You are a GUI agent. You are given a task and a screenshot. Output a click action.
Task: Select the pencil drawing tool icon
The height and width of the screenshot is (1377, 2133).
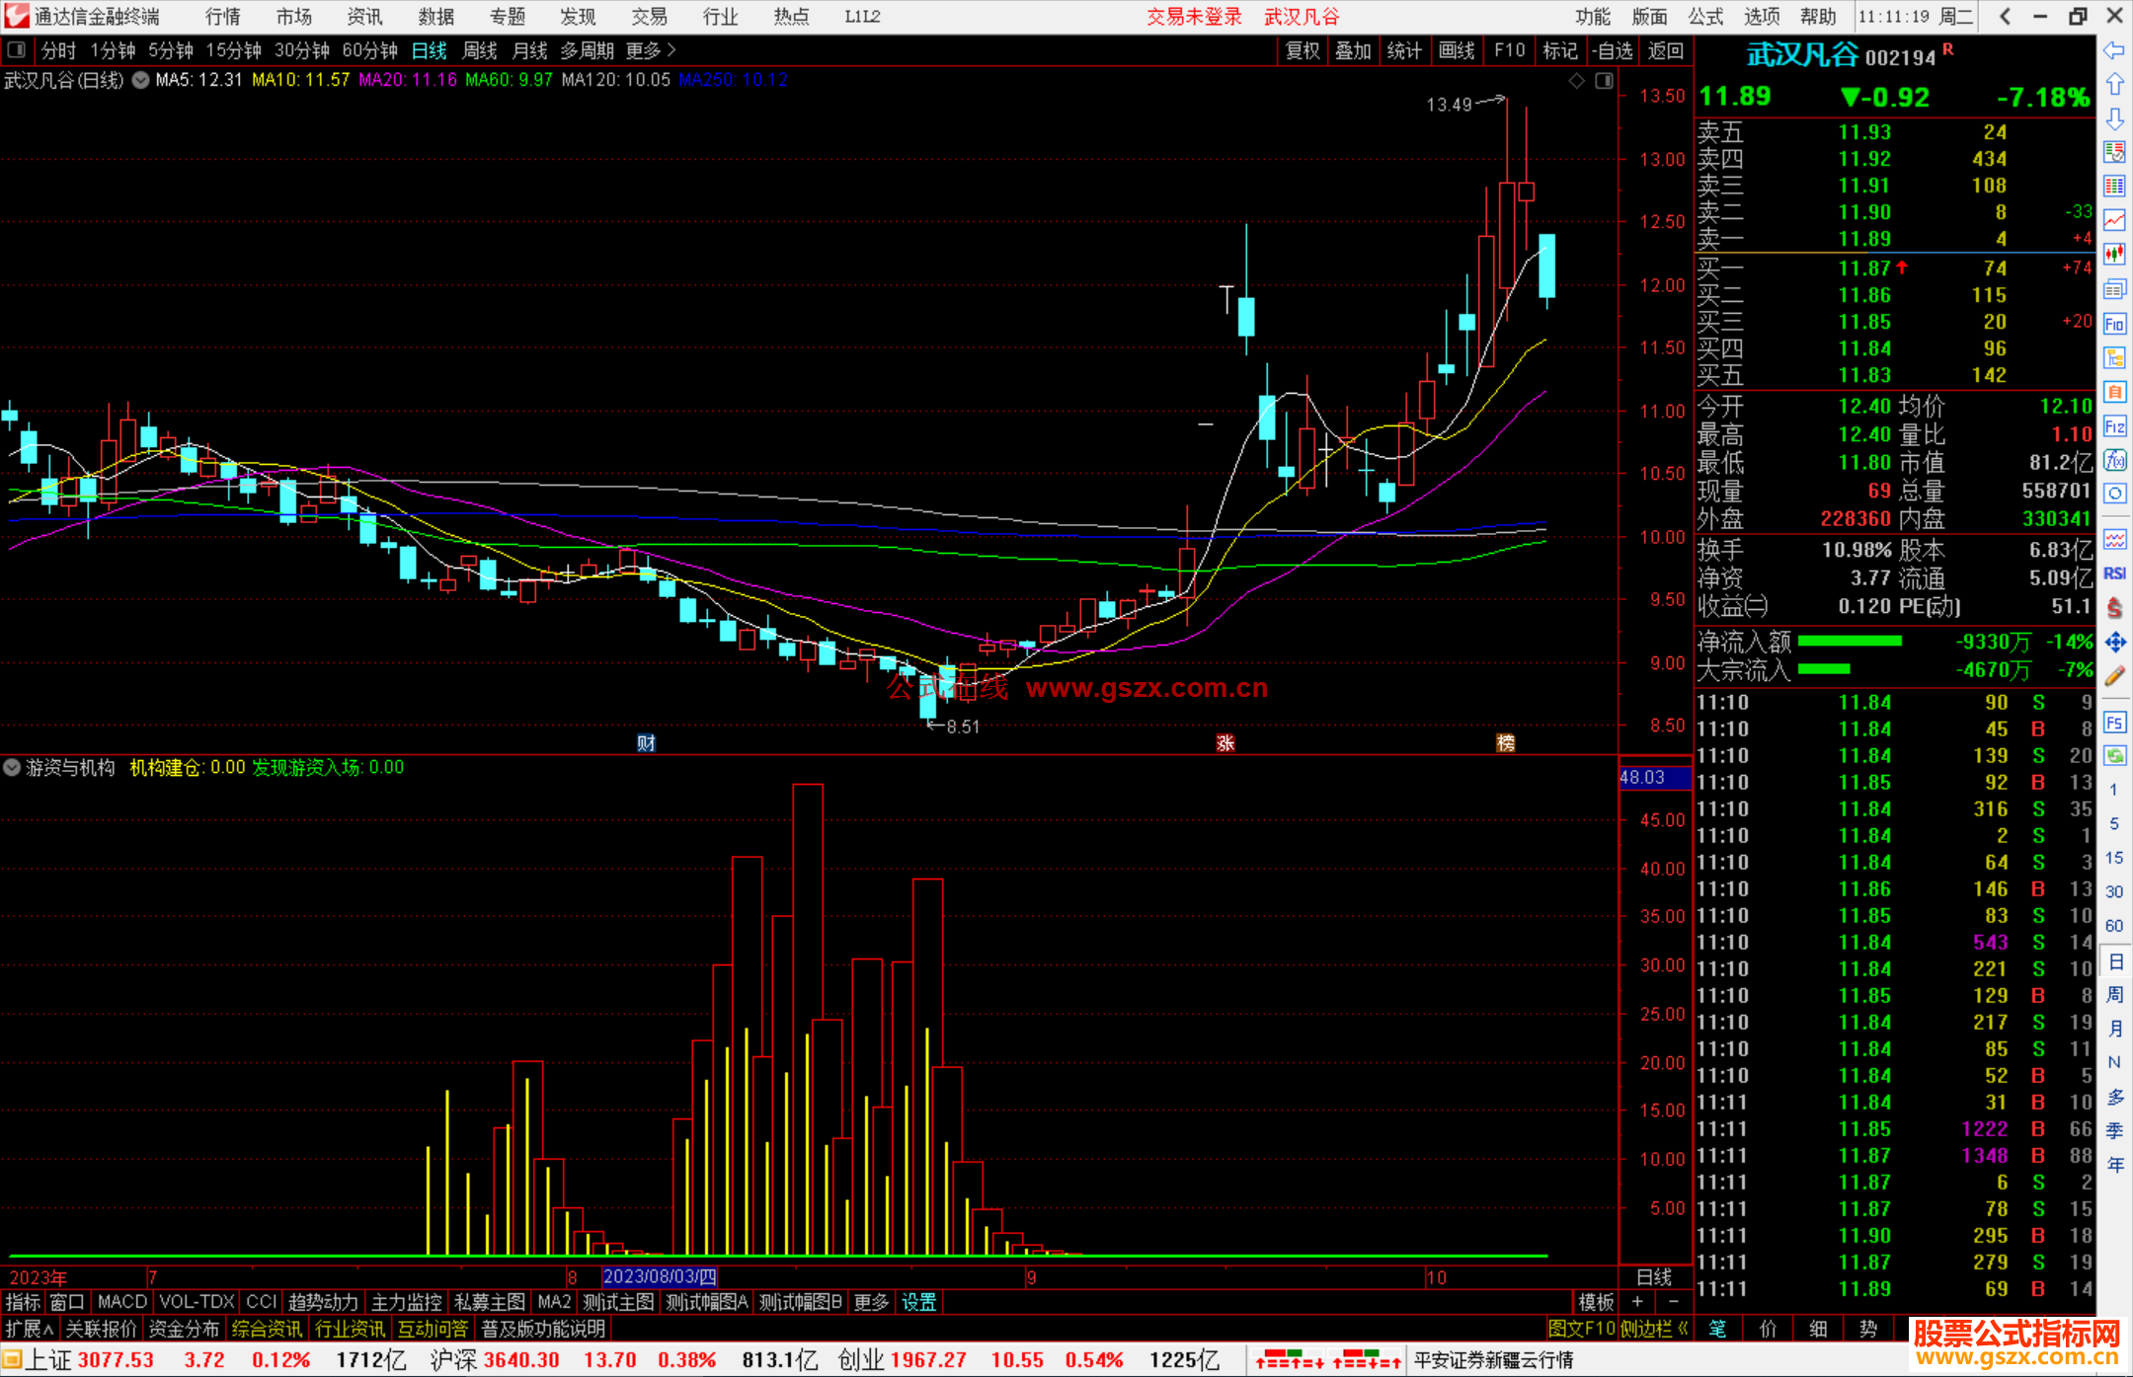point(2114,676)
